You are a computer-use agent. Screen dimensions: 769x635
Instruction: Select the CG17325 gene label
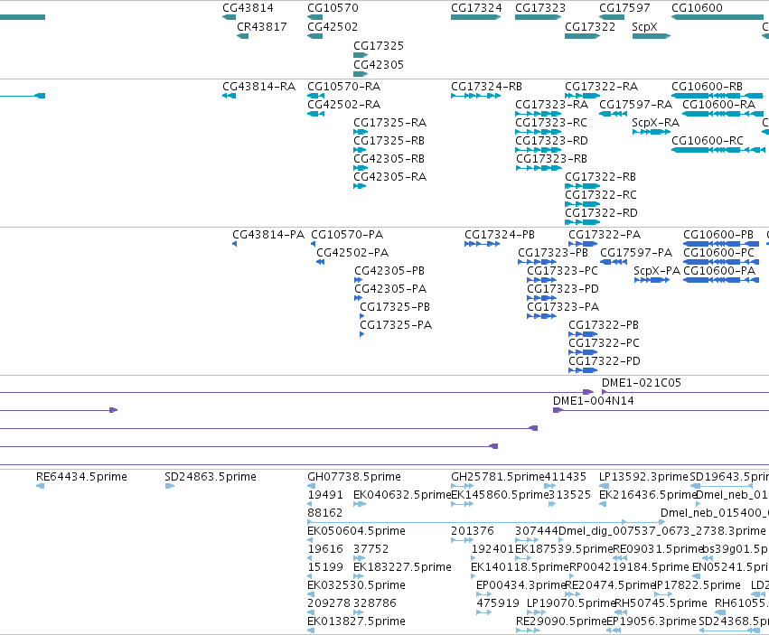click(379, 45)
